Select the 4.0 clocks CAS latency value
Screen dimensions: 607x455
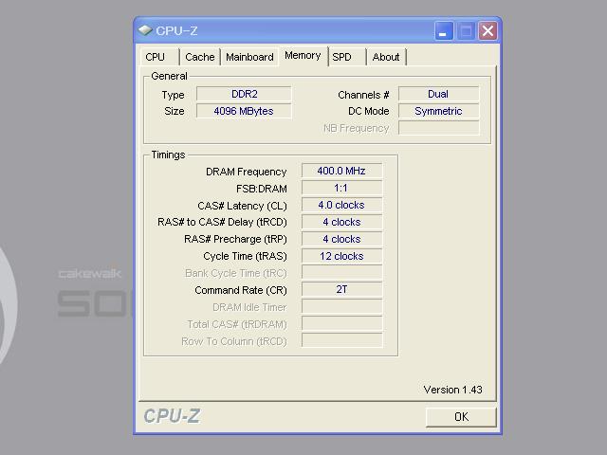(x=341, y=205)
